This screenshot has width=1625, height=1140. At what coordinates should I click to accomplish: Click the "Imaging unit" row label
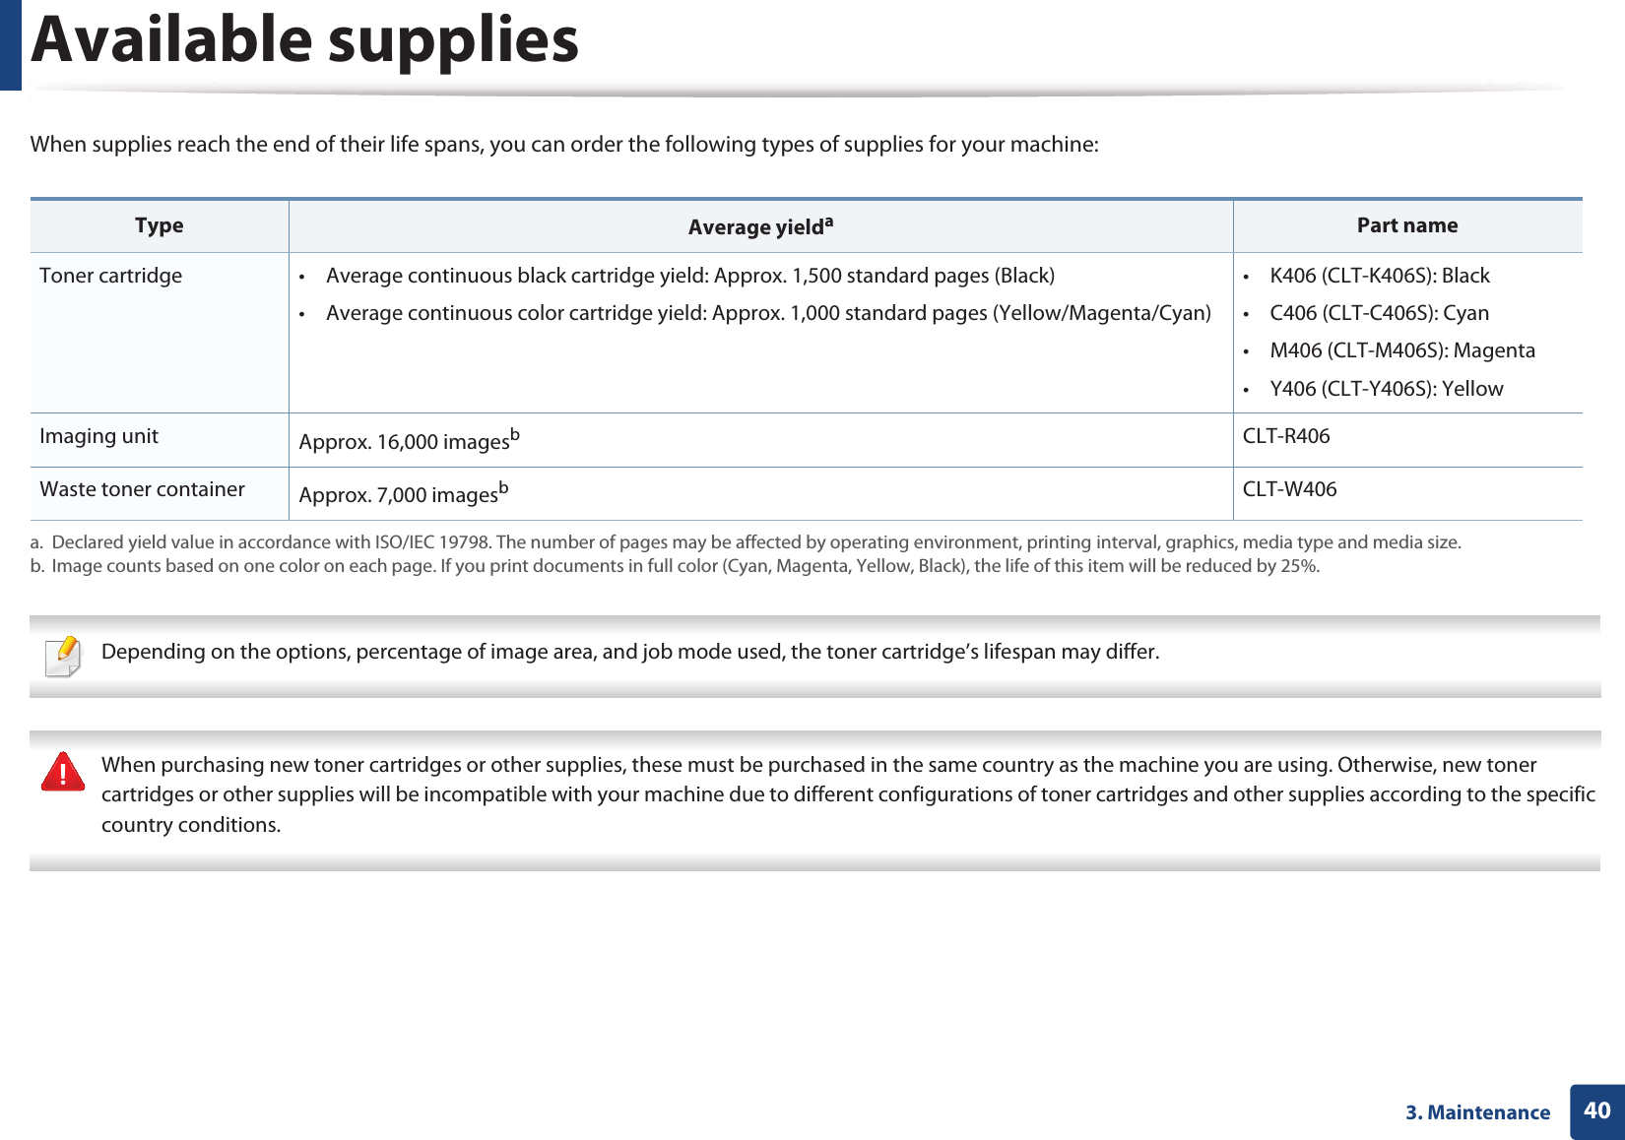tap(99, 436)
